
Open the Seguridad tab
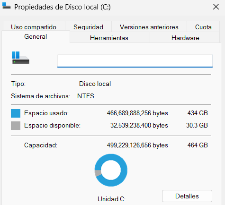tap(88, 27)
